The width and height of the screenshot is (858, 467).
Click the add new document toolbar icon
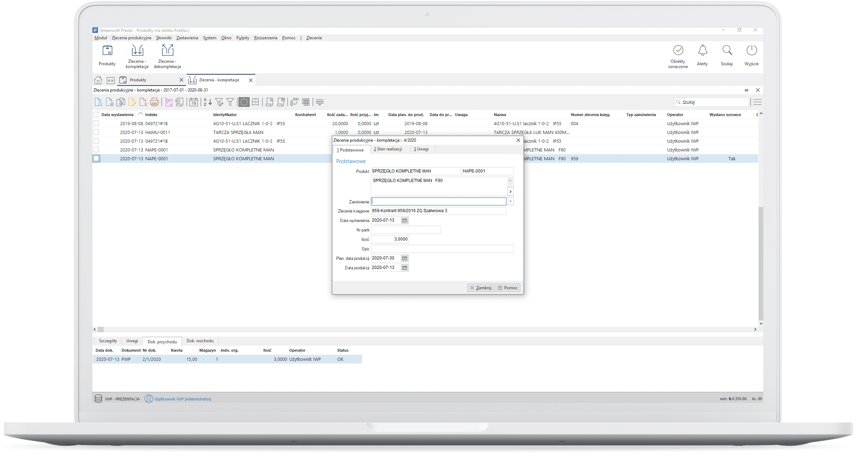point(110,102)
